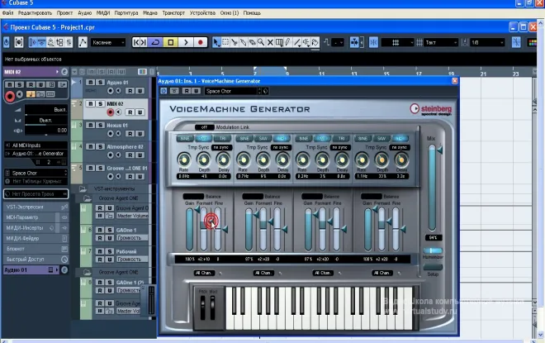Viewport: 545px width, 343px height.
Task: Collapse the VST-инструменты folder
Action: 83,189
